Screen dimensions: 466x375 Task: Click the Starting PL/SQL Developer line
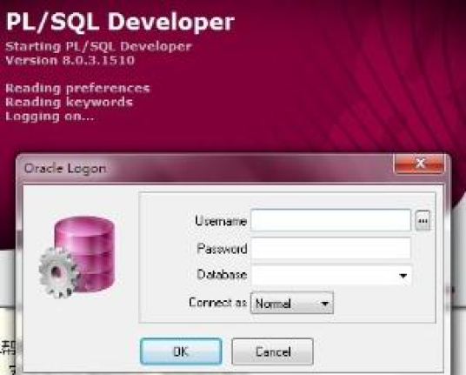pos(98,47)
